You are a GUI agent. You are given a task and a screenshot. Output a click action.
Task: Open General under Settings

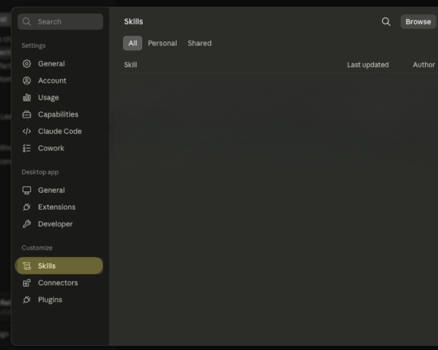59,64
